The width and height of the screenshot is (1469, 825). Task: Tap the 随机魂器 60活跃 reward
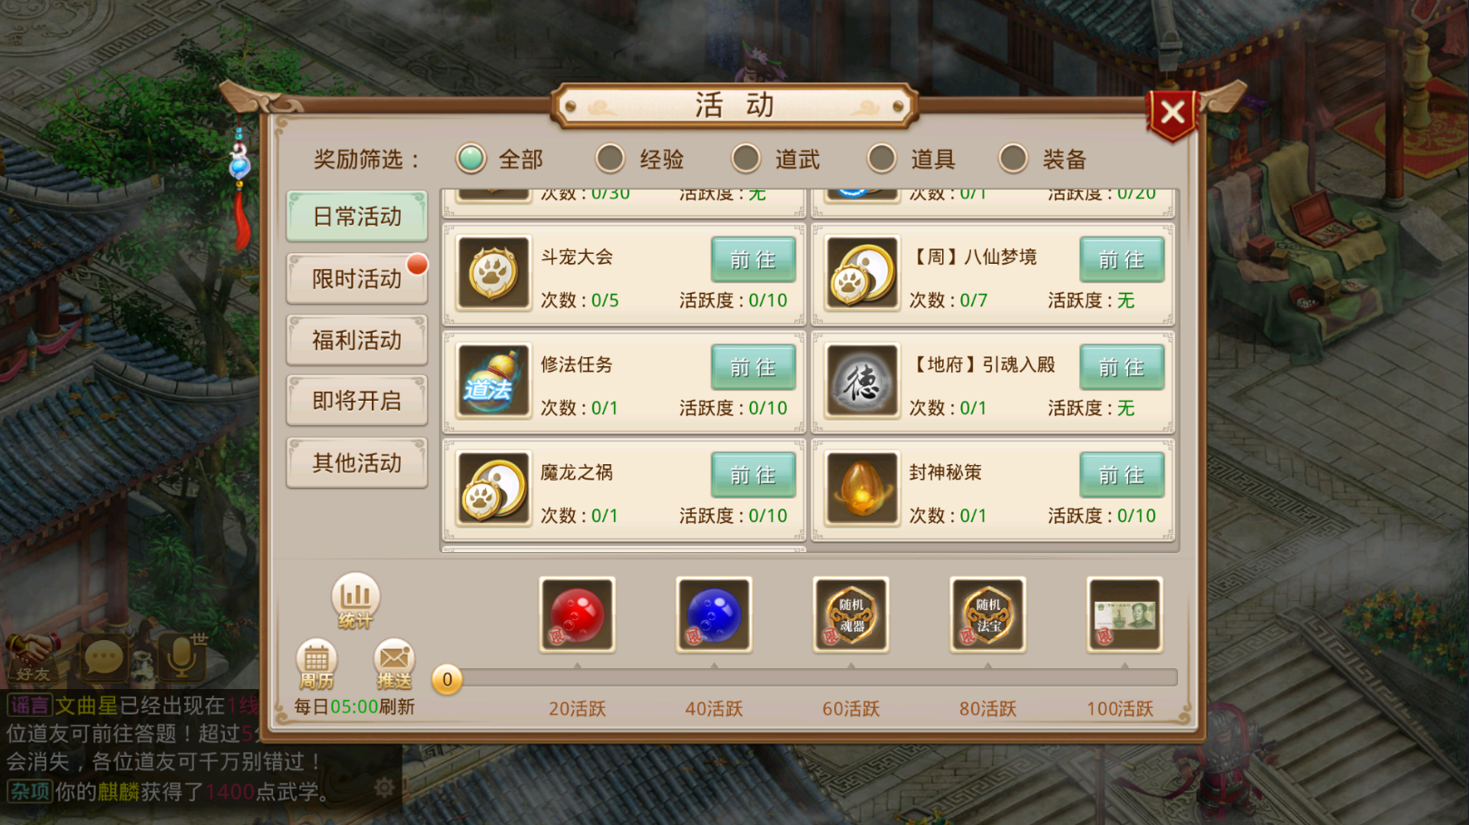851,615
